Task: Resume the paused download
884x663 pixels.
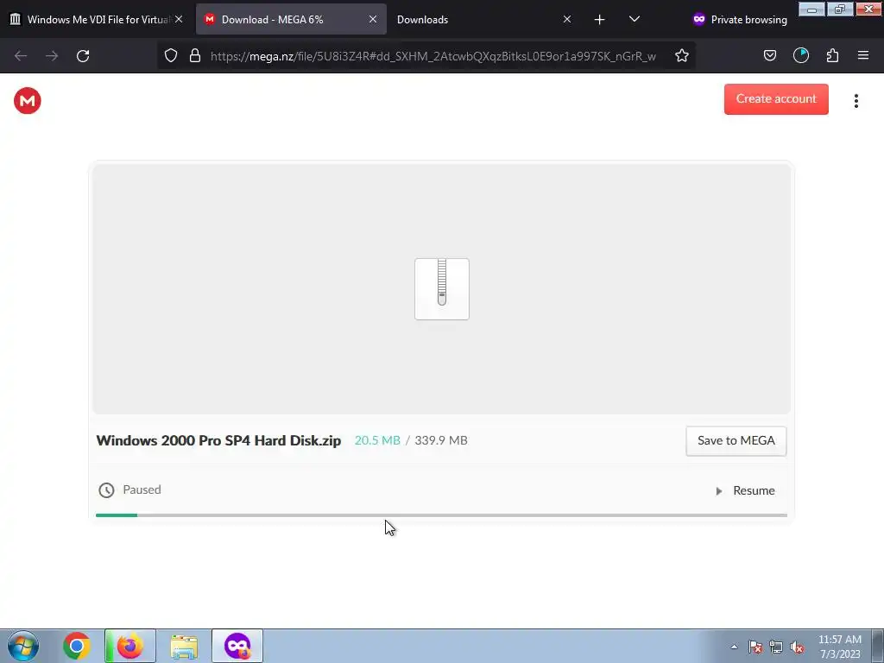Action: 745,490
